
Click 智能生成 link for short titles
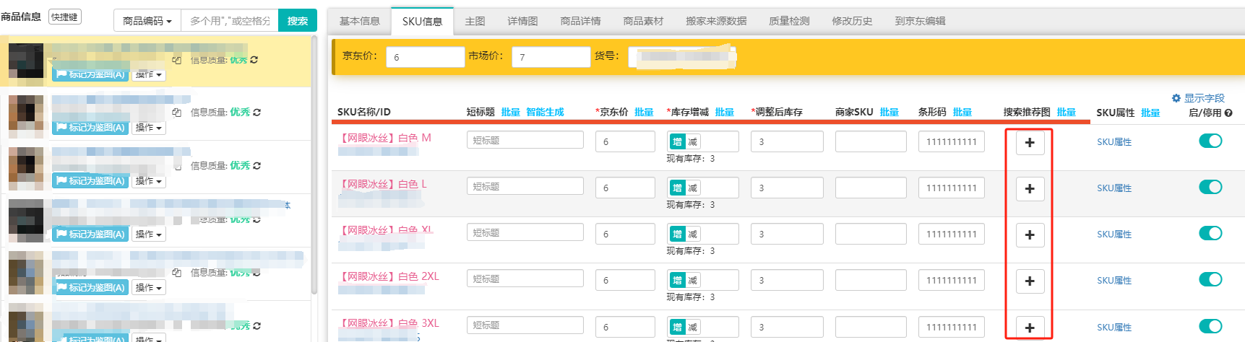[x=544, y=112]
